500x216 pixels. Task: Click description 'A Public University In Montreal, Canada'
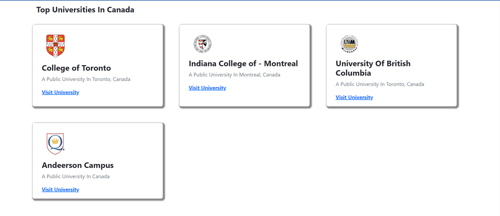point(234,75)
